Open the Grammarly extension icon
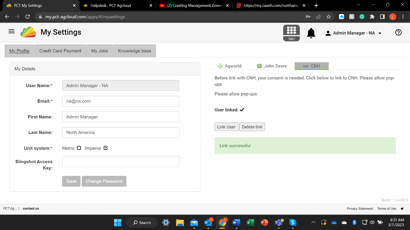Viewport: 410px width, 230px height. click(362, 17)
